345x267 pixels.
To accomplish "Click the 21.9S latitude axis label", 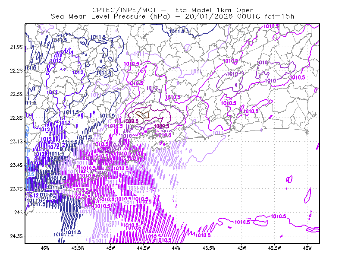I will [16, 47].
